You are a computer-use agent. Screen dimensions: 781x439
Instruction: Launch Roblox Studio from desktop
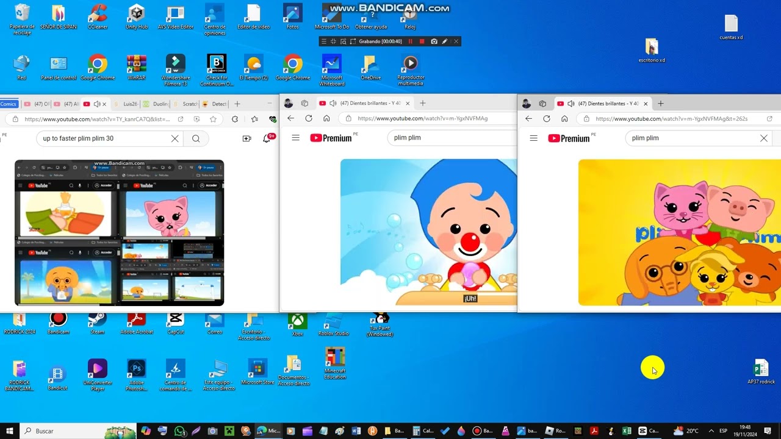coord(333,324)
